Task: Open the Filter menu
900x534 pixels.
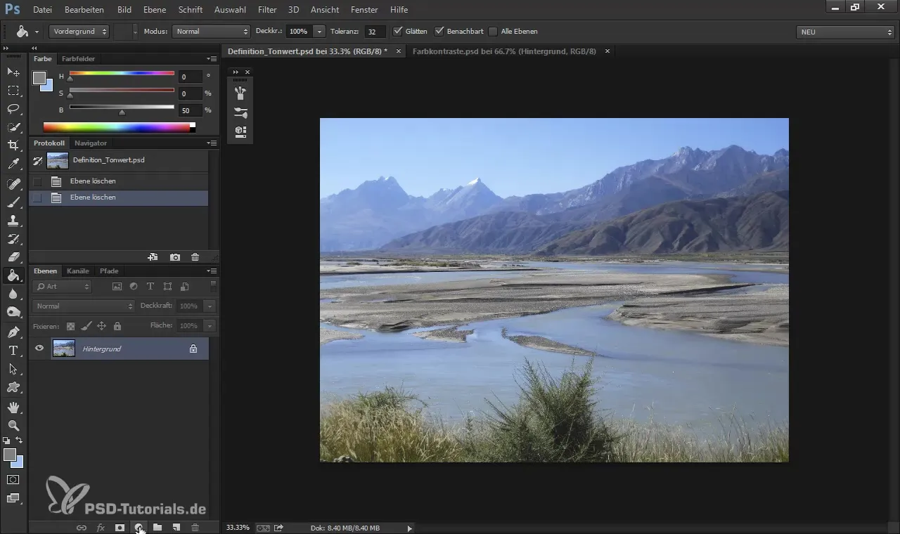Action: click(267, 10)
